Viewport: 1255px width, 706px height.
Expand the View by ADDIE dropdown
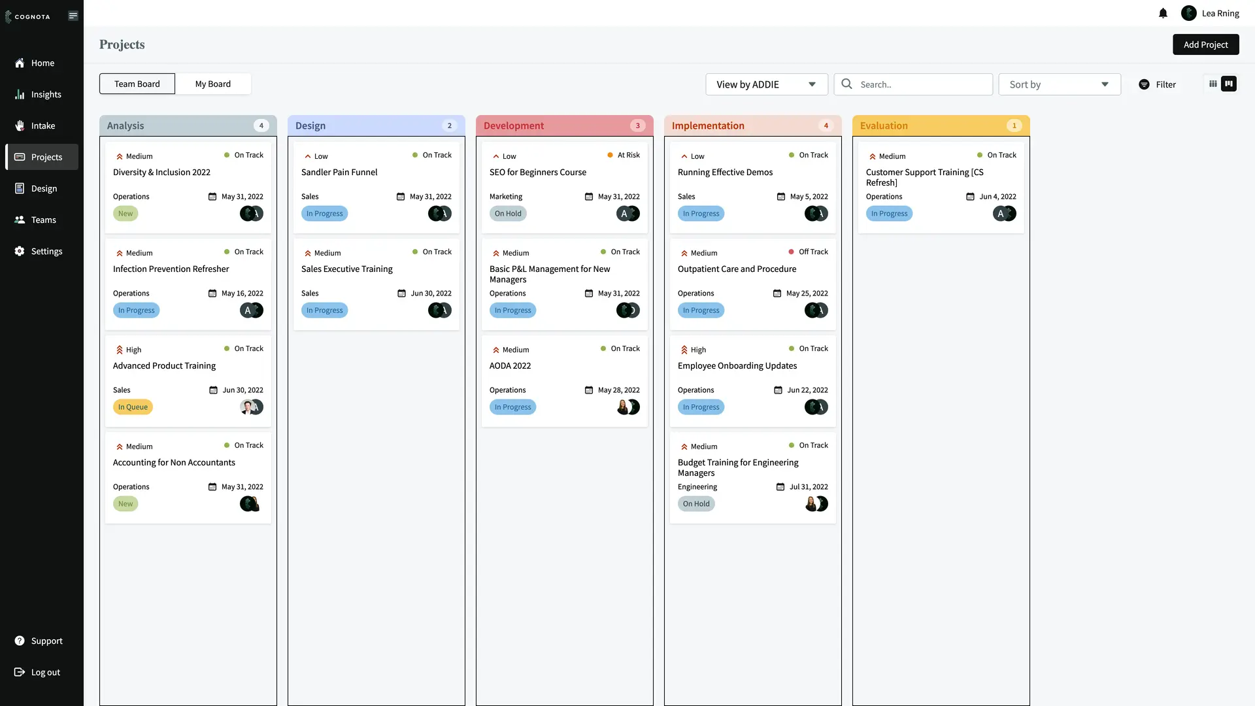[x=766, y=84]
